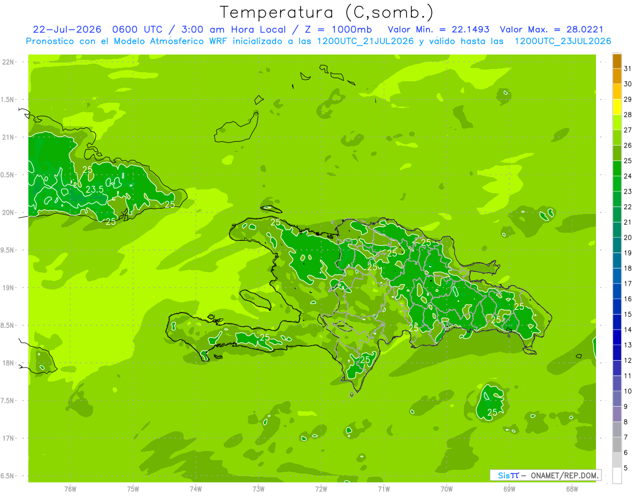Click the colorbar label "31"
This screenshot has width=642, height=496.
point(628,68)
